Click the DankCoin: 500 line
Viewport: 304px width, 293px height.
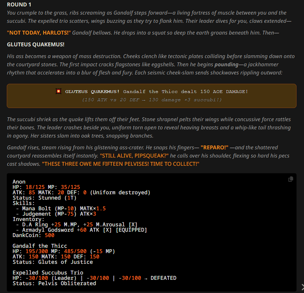coord(34,235)
